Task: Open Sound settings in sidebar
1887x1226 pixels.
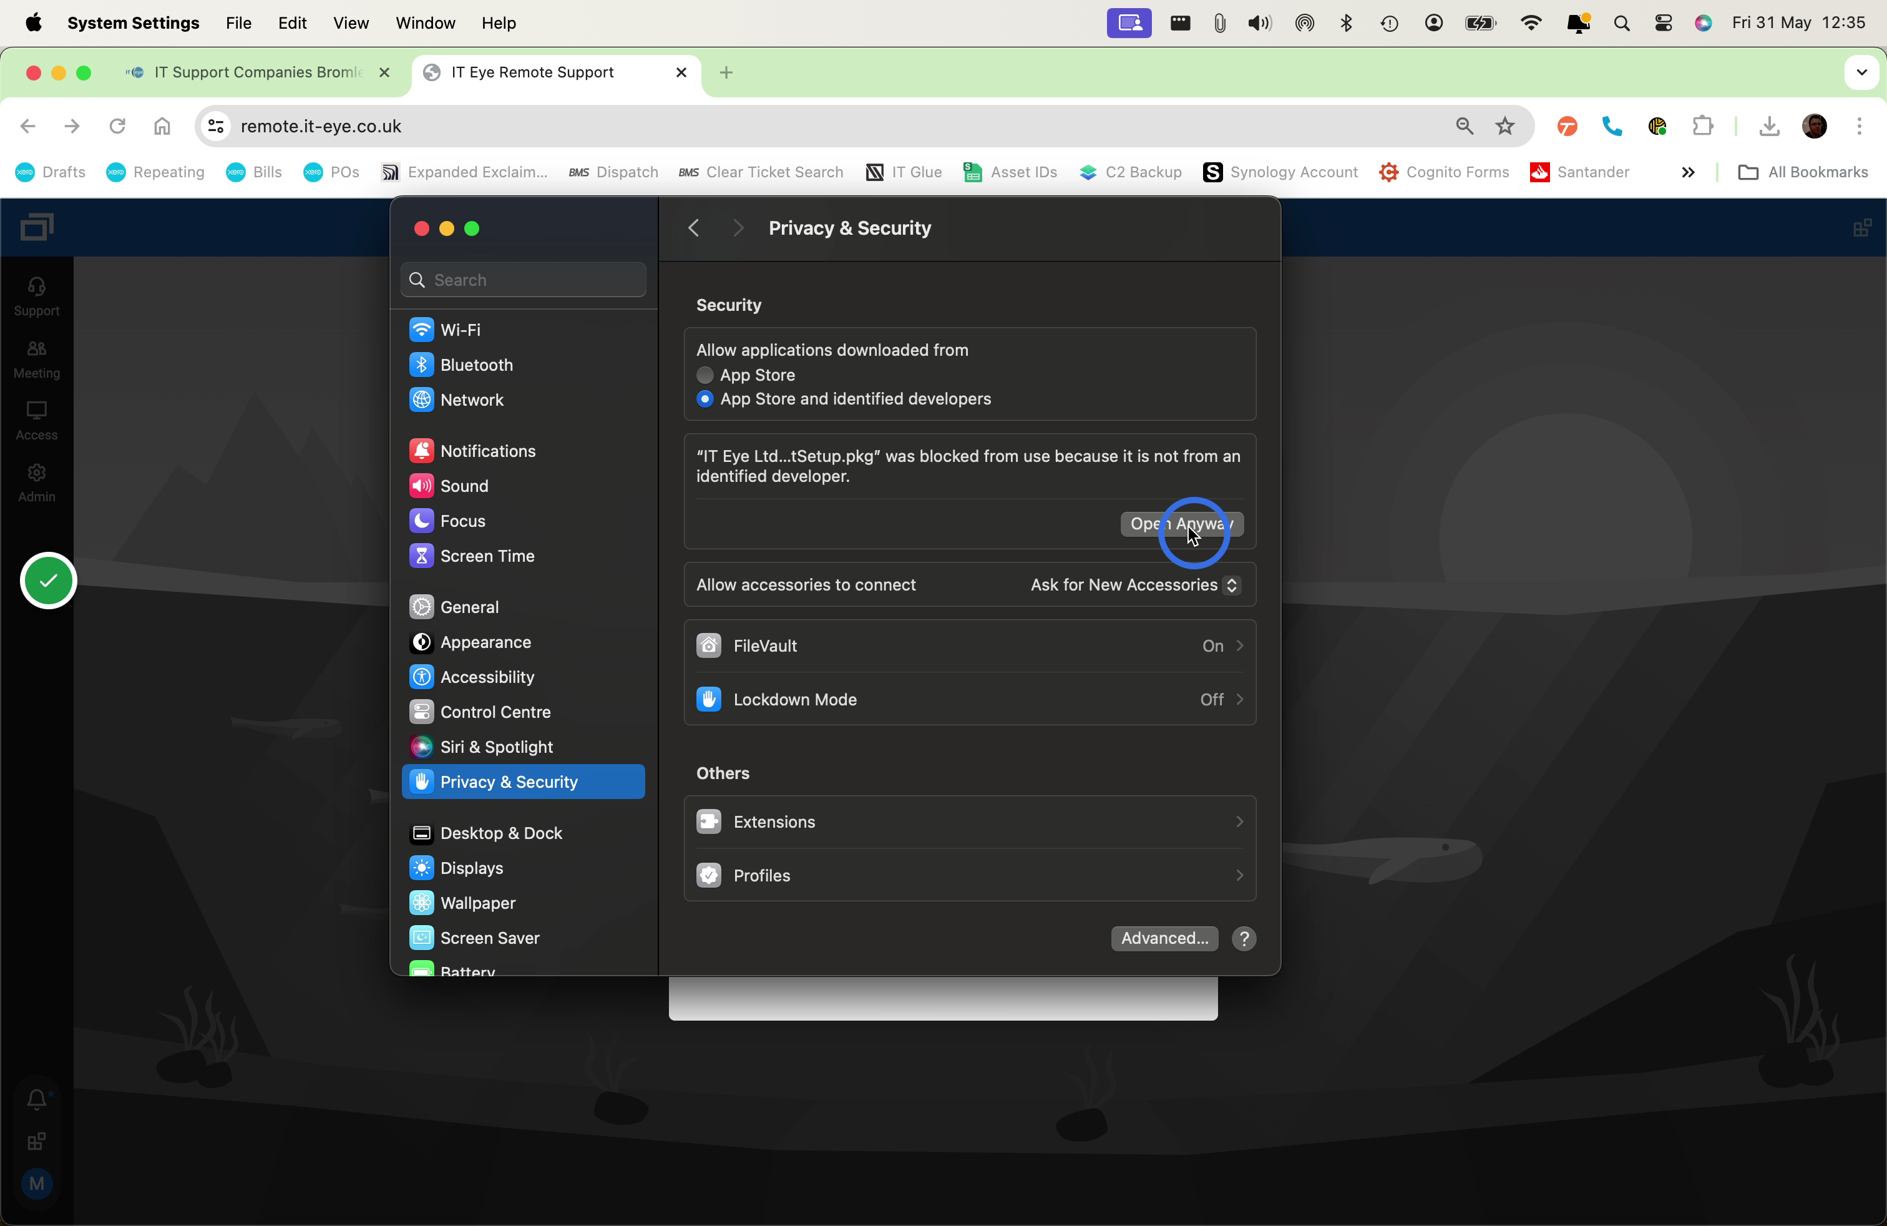Action: pos(522,485)
